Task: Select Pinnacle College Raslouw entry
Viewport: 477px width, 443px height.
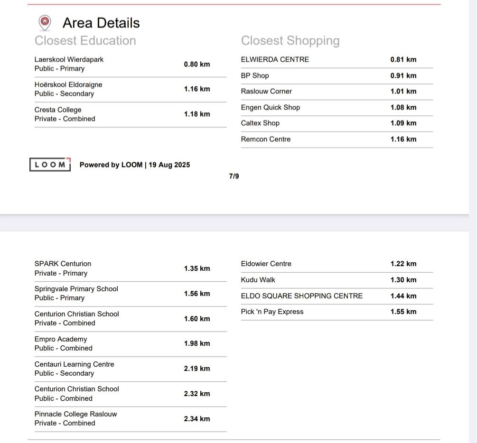Action: click(x=131, y=419)
